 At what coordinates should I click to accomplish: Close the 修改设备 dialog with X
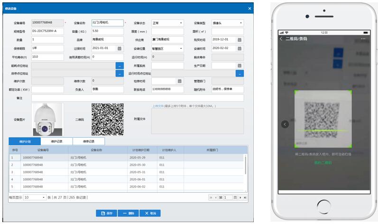pos(249,9)
